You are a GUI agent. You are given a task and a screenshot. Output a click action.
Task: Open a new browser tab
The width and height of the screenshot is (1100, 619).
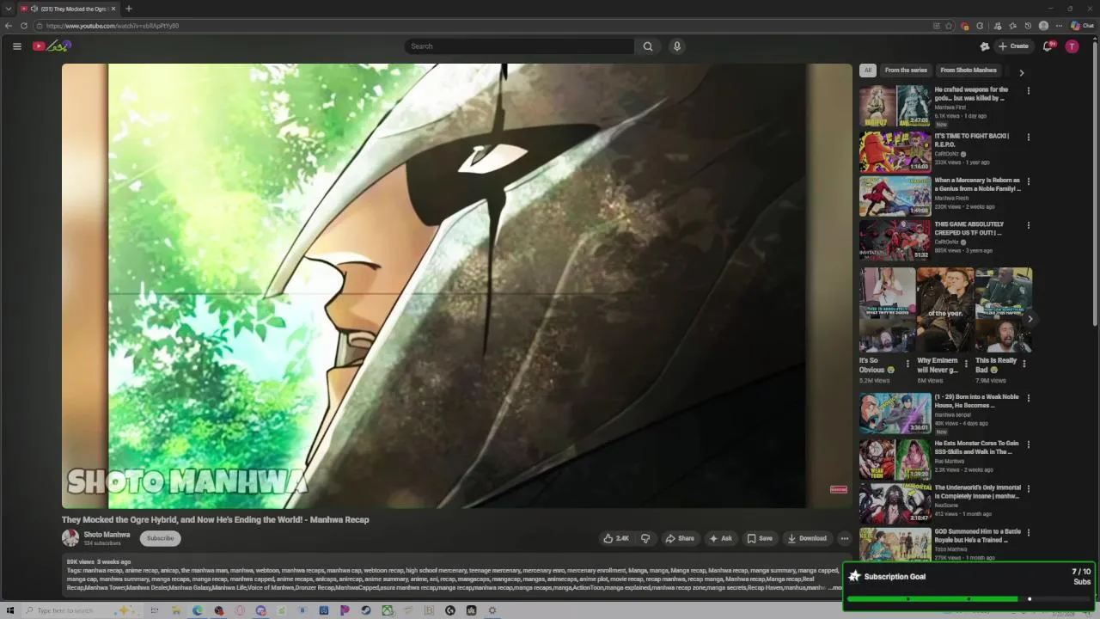(x=128, y=9)
